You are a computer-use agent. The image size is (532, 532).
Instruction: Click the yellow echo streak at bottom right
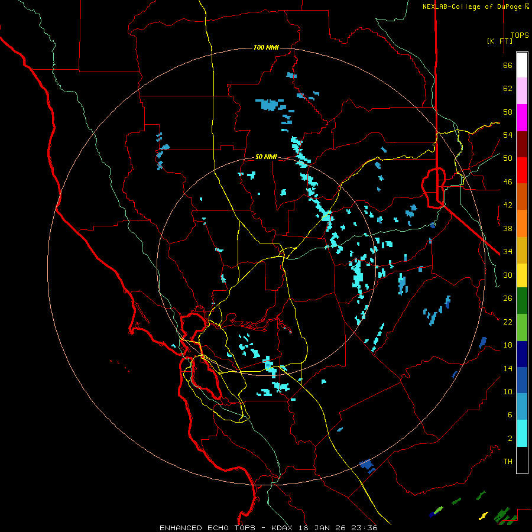point(484,515)
